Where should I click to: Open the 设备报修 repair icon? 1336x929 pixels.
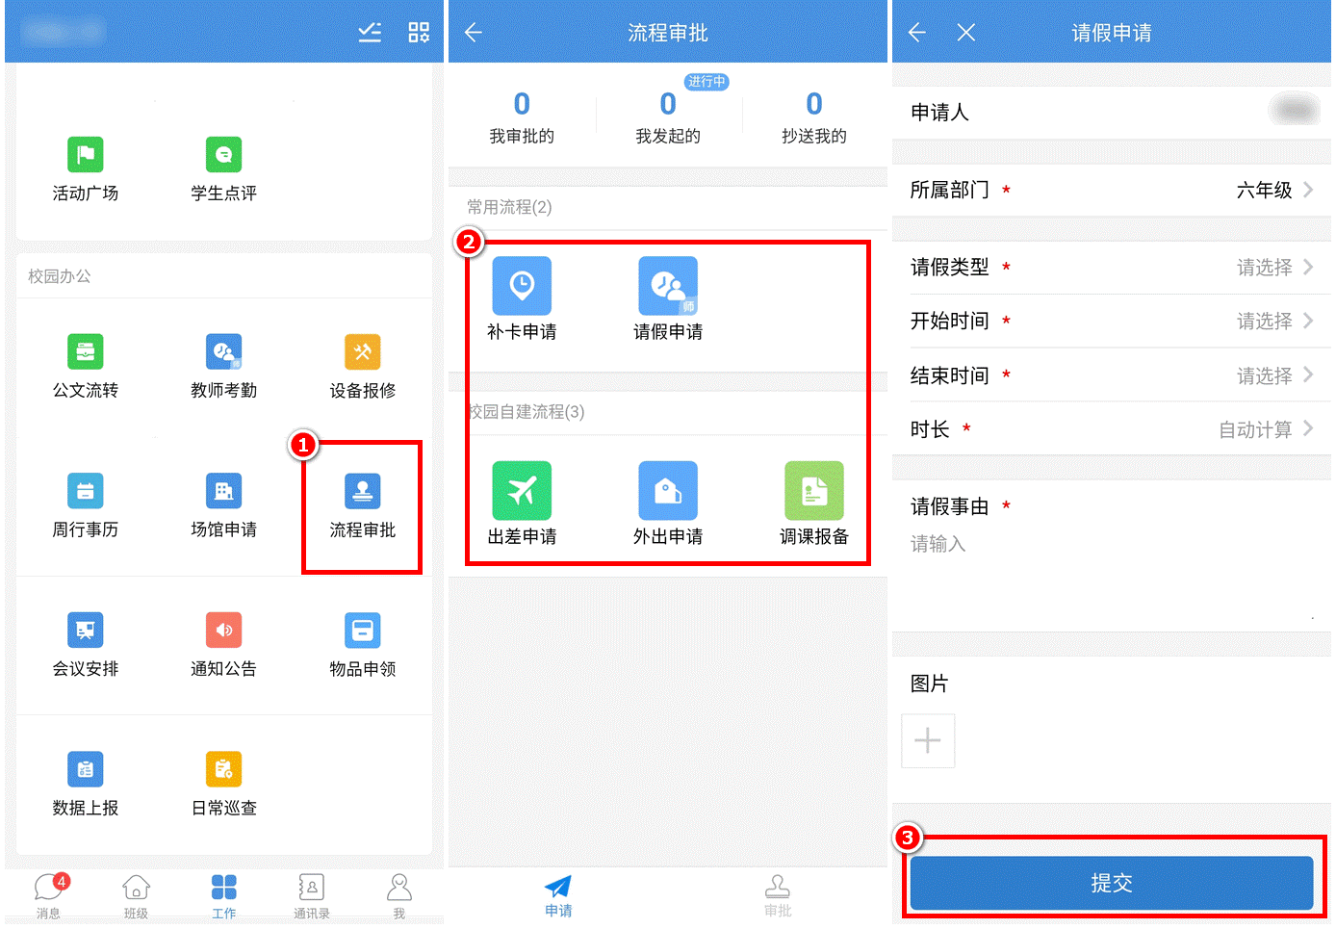(362, 352)
